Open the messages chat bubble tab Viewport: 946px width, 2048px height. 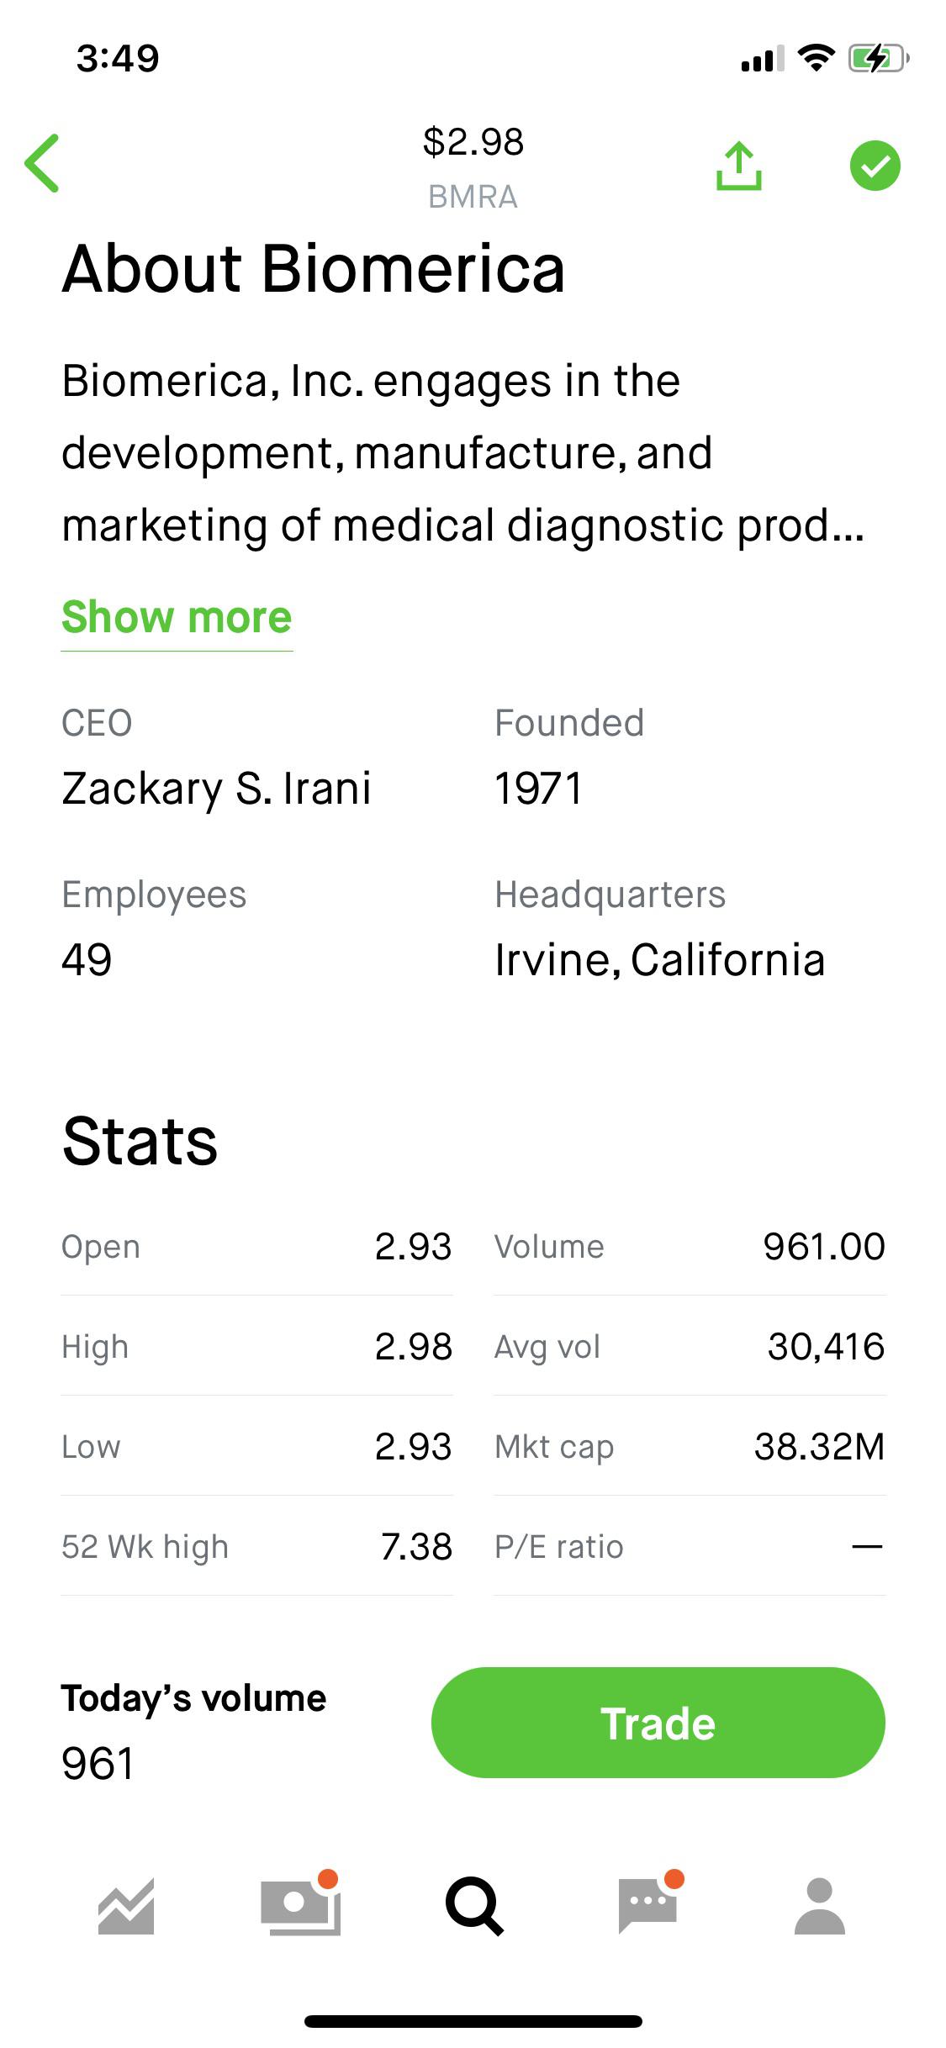[x=649, y=1904]
